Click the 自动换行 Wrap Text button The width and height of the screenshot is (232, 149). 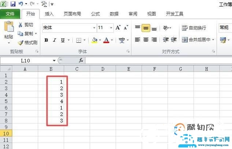tap(194, 28)
